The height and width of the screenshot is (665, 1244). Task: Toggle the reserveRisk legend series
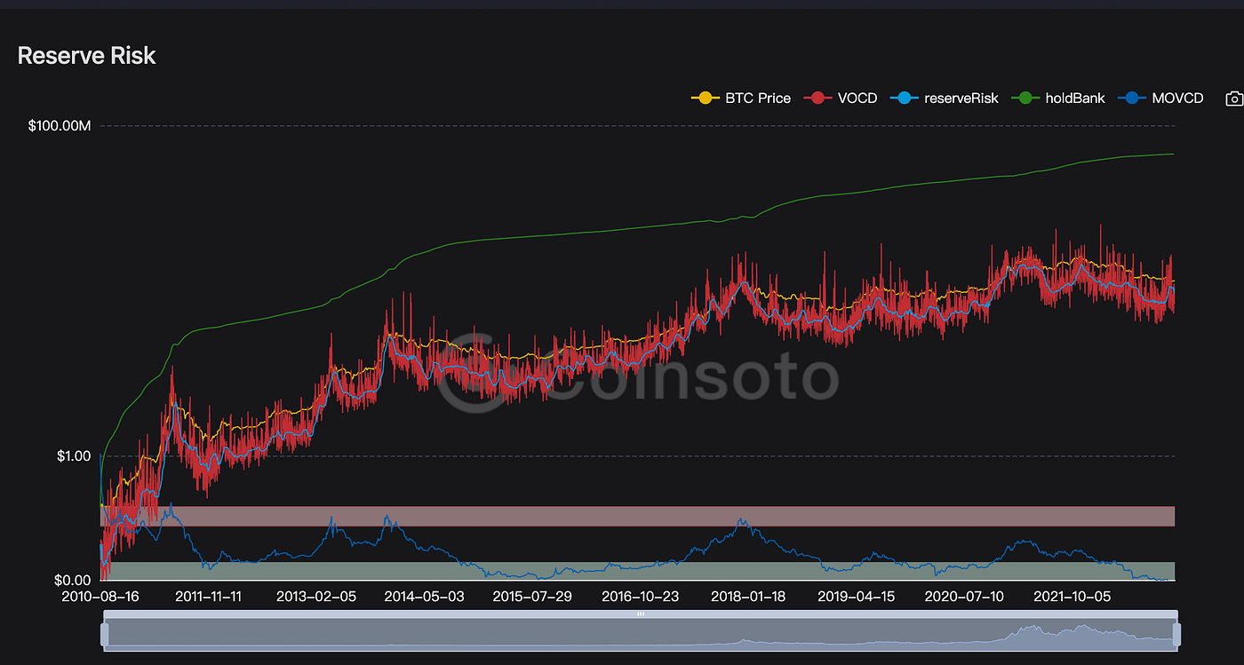(944, 98)
